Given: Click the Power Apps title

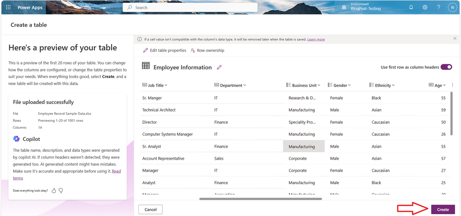Looking at the screenshot, I should click(30, 8).
